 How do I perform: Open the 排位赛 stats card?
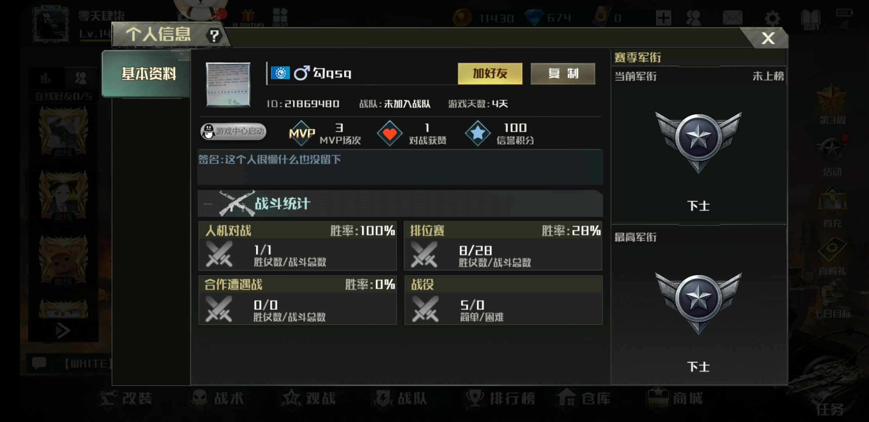503,246
